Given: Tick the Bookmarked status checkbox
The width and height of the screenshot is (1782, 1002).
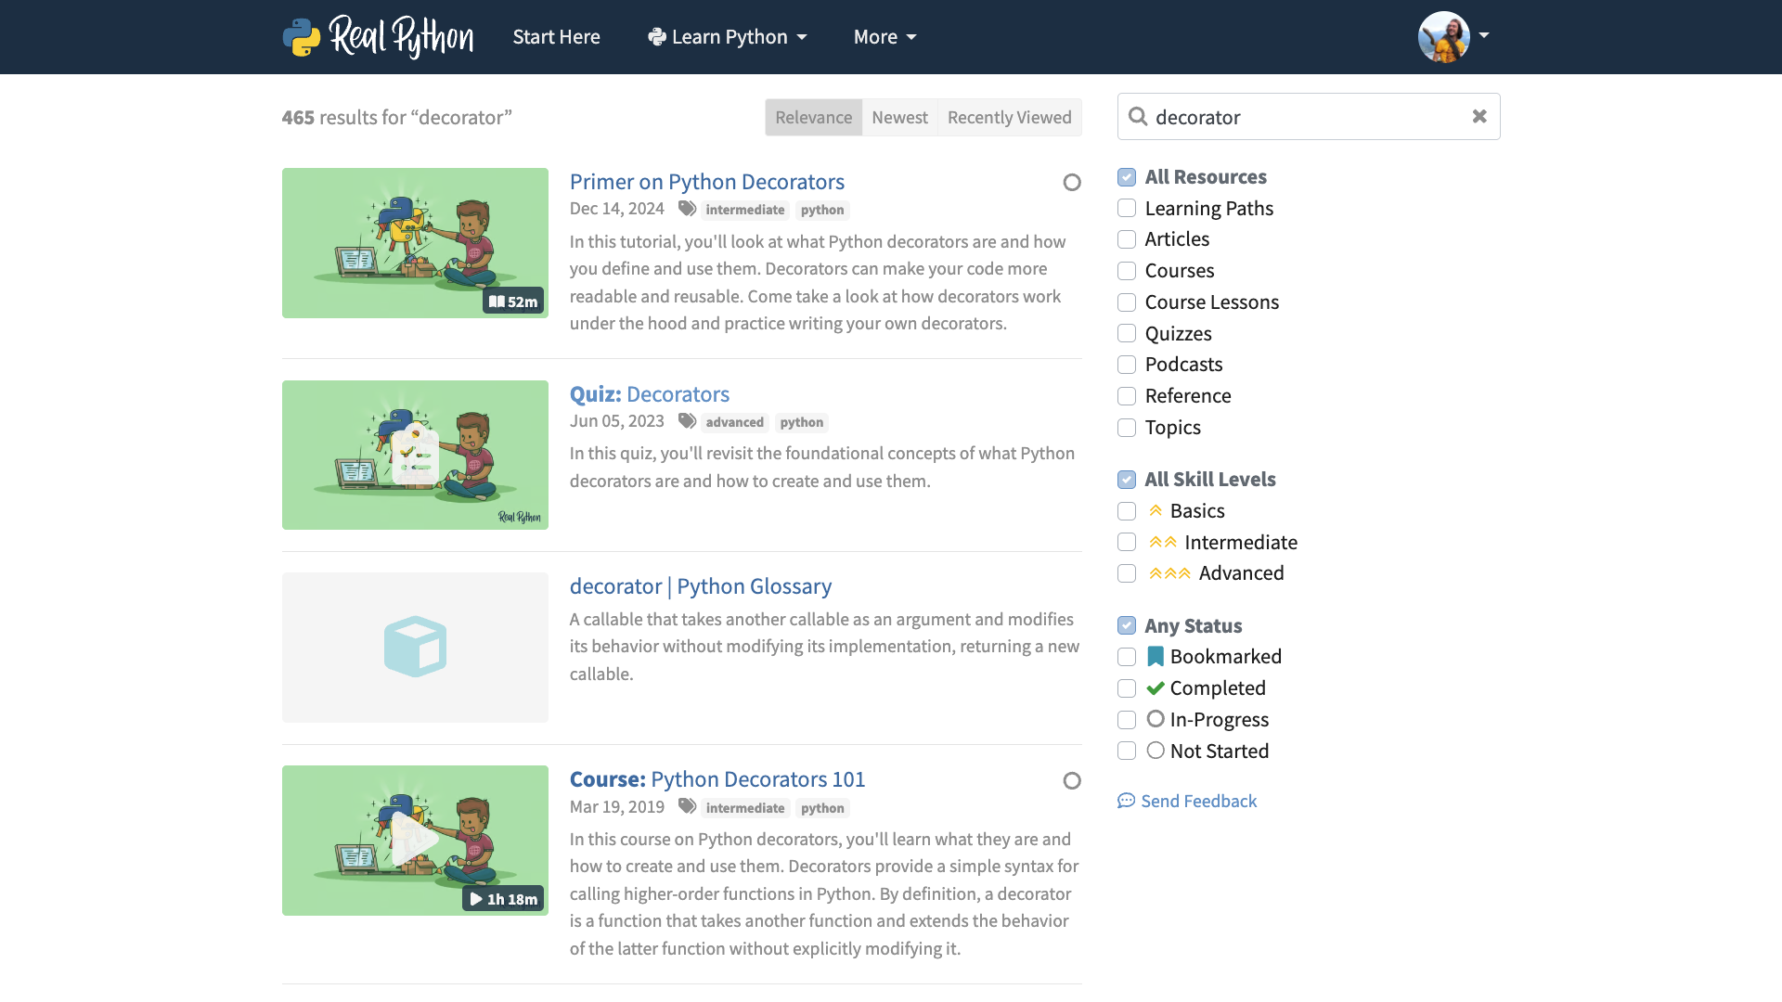Looking at the screenshot, I should (x=1127, y=657).
